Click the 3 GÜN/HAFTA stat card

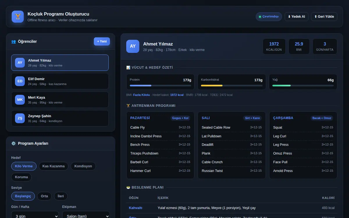click(x=325, y=47)
